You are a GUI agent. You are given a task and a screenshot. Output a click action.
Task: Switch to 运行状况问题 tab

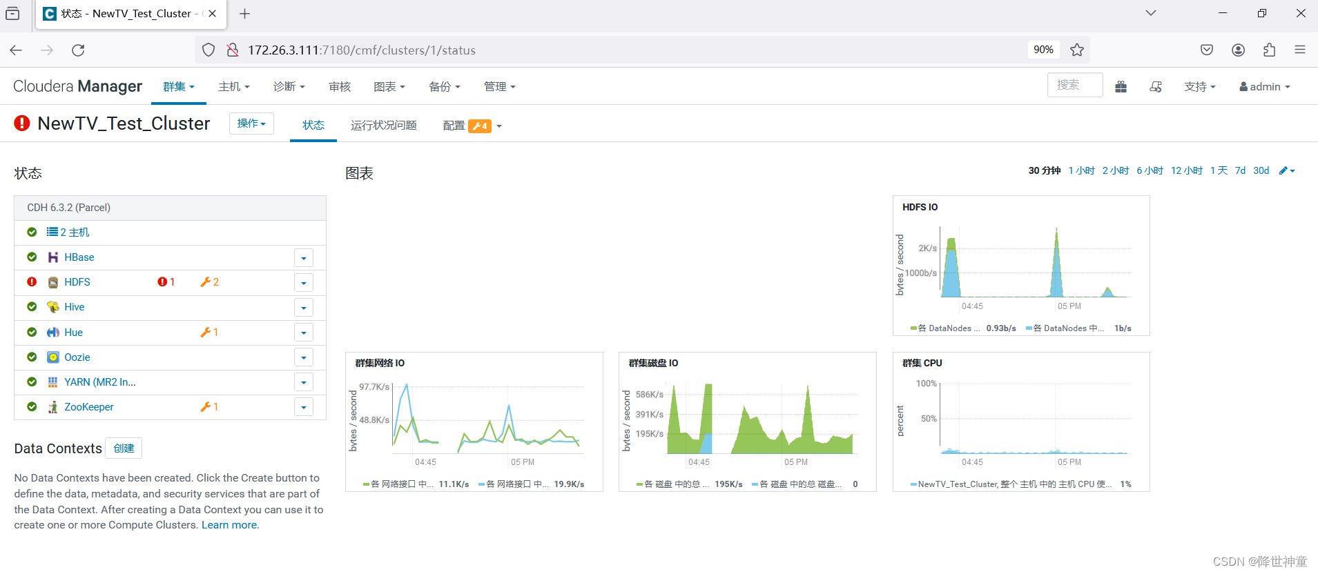384,125
